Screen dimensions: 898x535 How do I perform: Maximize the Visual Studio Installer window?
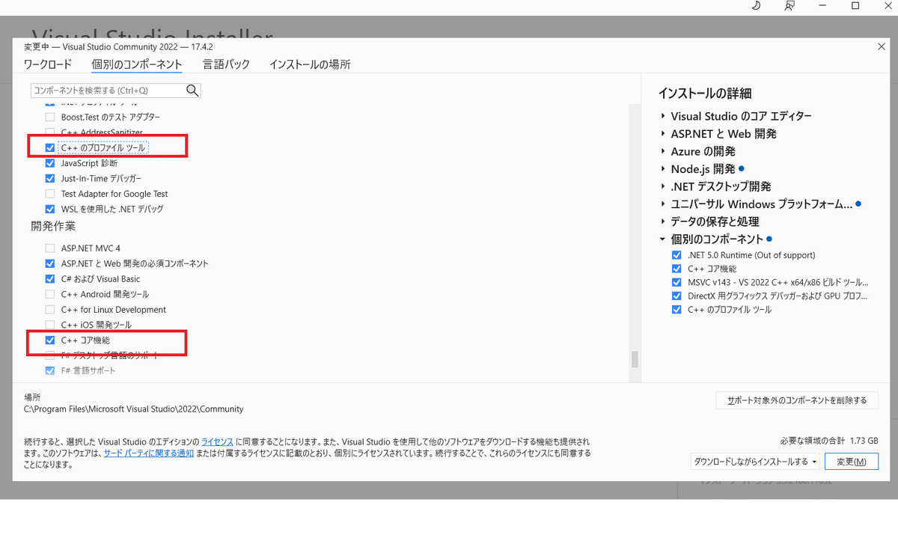[855, 6]
